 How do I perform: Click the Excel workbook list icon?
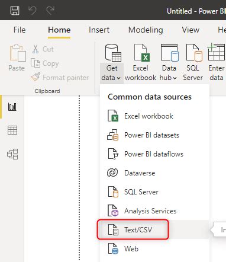tap(113, 116)
